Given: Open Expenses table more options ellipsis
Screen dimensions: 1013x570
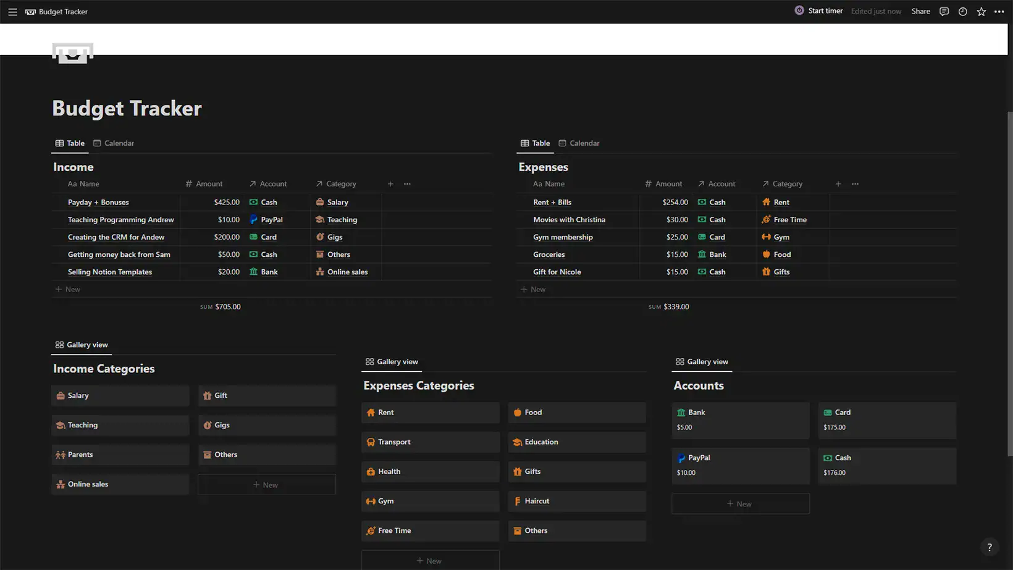Looking at the screenshot, I should click(855, 184).
